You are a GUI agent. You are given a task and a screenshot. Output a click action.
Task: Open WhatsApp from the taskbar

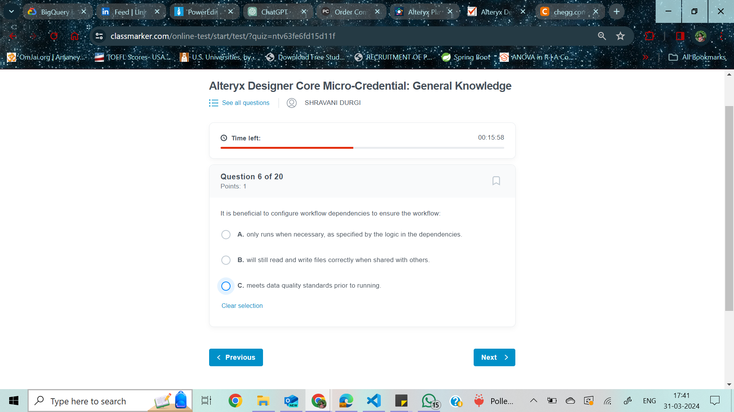[428, 401]
